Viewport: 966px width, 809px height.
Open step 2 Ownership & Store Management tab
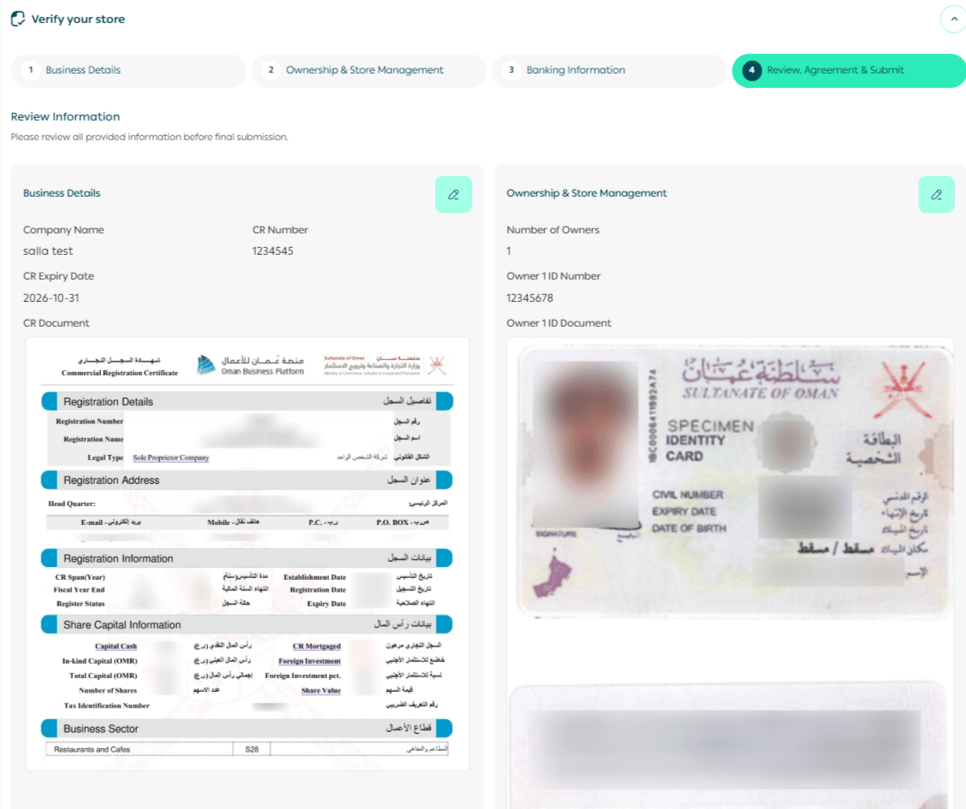click(x=369, y=70)
